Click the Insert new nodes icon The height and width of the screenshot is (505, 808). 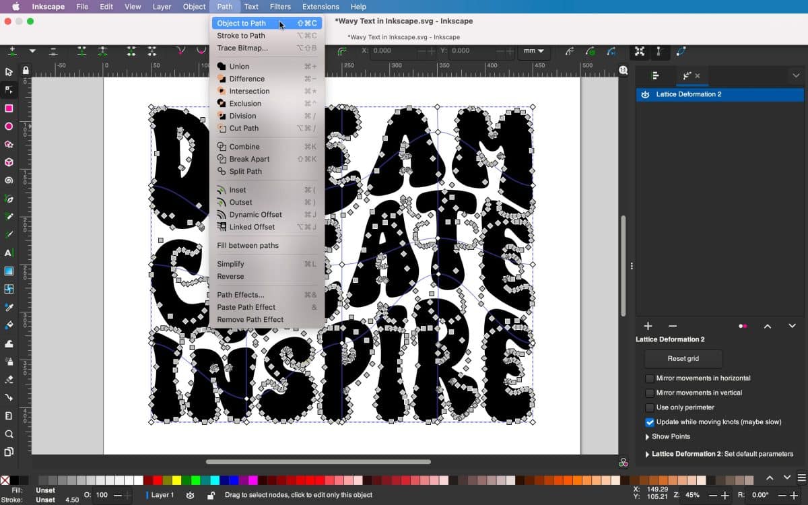point(12,51)
